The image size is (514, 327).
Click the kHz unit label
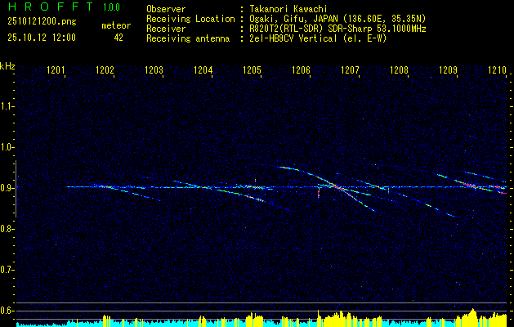tap(7, 66)
